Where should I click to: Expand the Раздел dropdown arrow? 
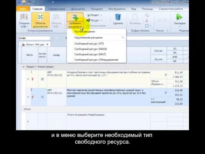[101, 15]
